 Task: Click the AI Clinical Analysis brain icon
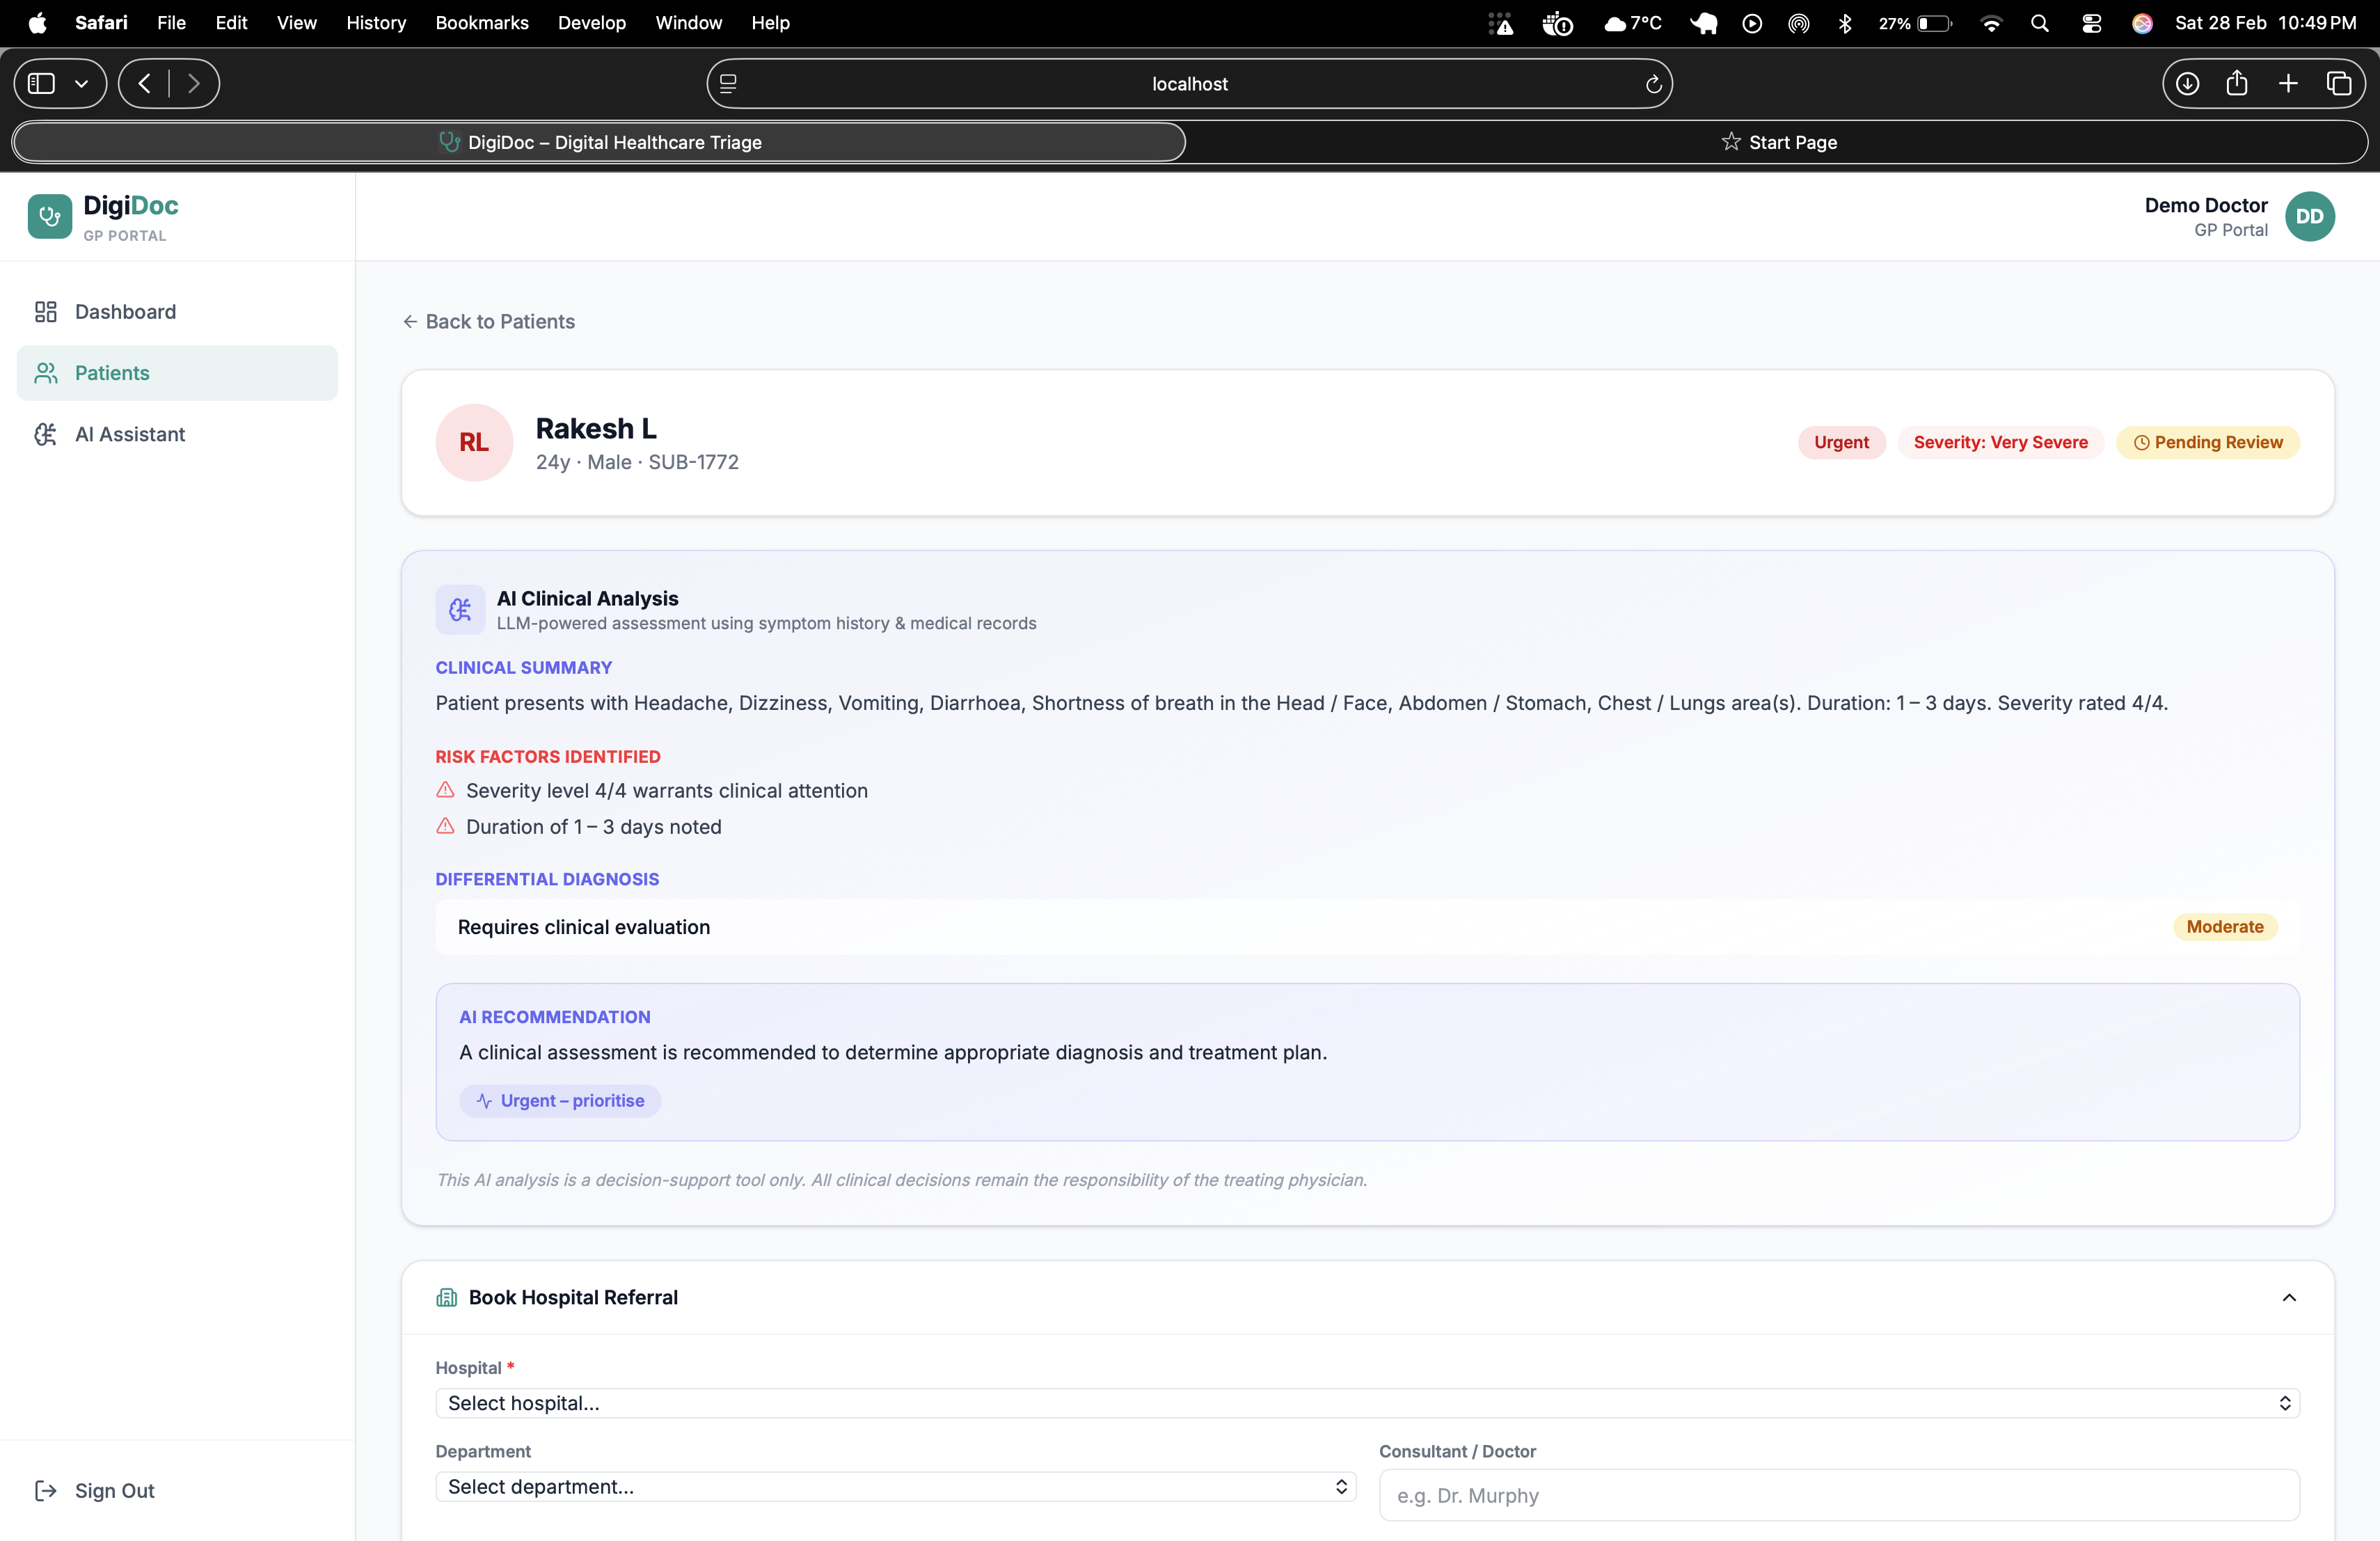pyautogui.click(x=460, y=609)
